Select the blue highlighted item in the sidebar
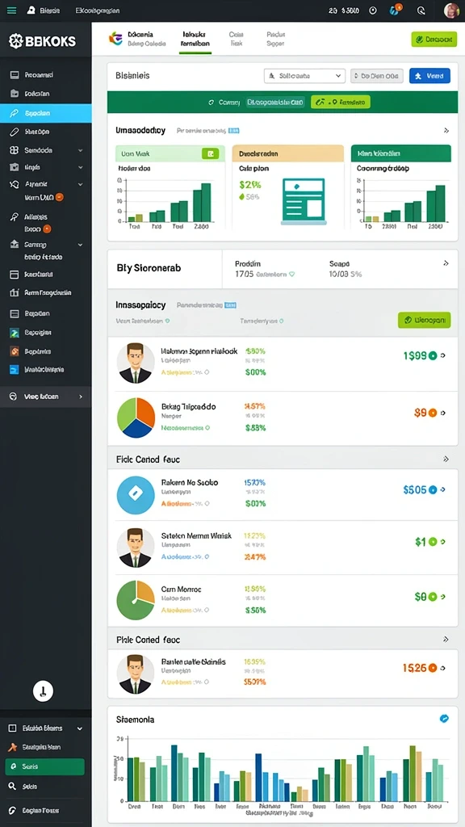Screen dimensions: 465x827 coord(45,113)
